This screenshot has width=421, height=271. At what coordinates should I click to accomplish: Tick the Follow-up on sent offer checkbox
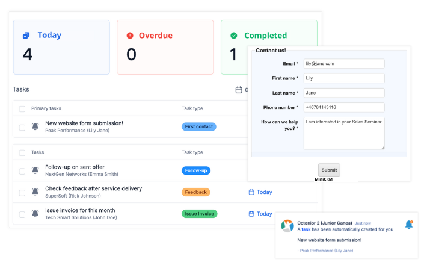(x=22, y=170)
